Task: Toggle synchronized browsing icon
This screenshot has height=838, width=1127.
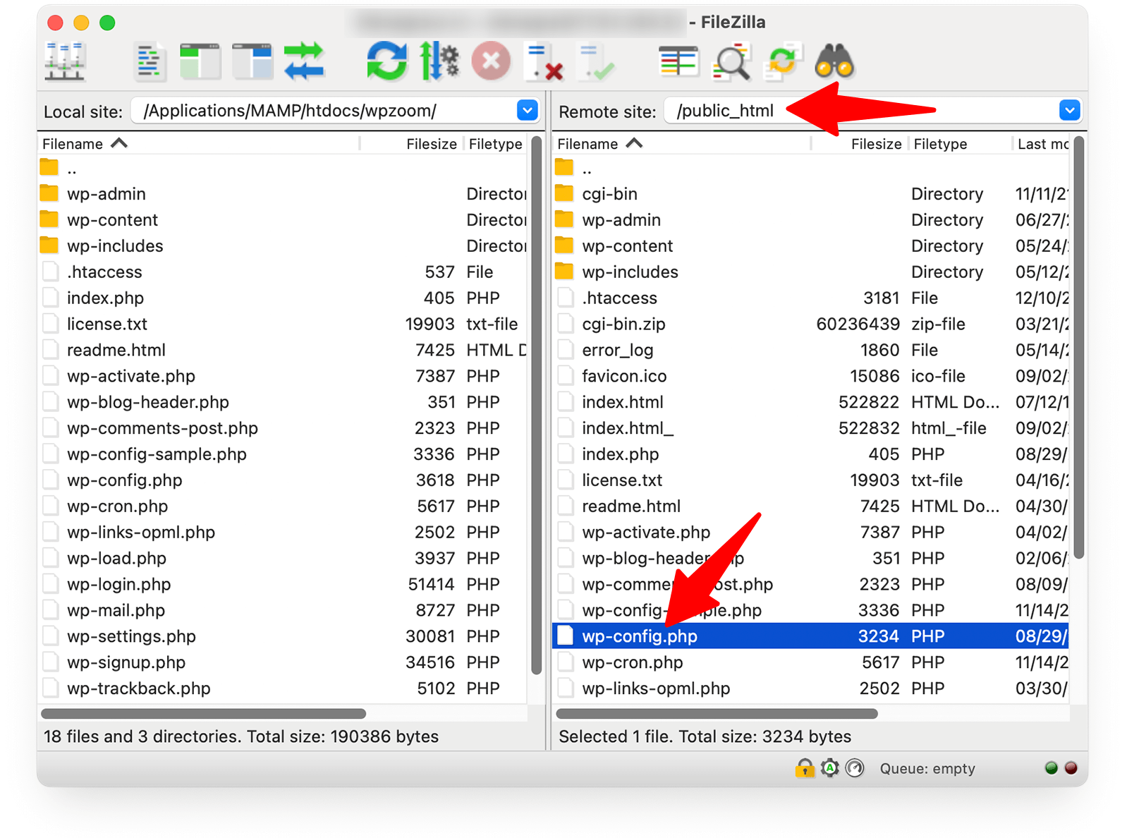Action: (783, 61)
